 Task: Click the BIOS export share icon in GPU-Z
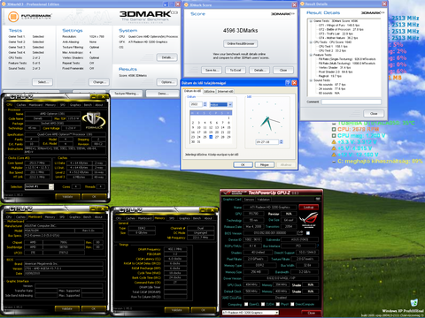tap(301, 233)
